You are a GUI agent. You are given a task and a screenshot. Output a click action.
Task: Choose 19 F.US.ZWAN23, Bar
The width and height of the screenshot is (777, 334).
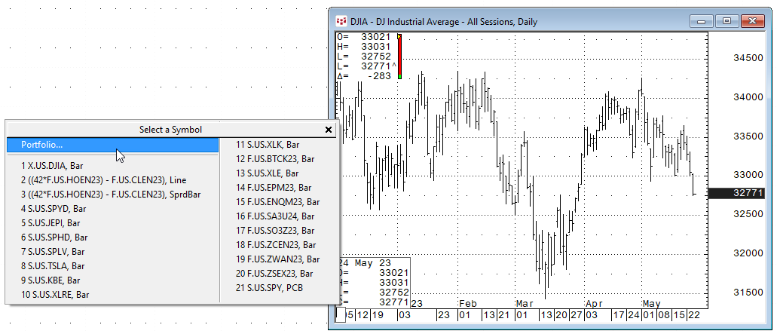click(x=279, y=259)
